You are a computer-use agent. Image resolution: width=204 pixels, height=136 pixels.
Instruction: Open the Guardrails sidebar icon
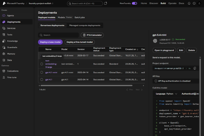coord(4,47)
